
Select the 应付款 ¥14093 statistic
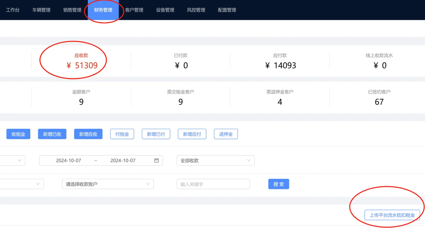coord(280,61)
